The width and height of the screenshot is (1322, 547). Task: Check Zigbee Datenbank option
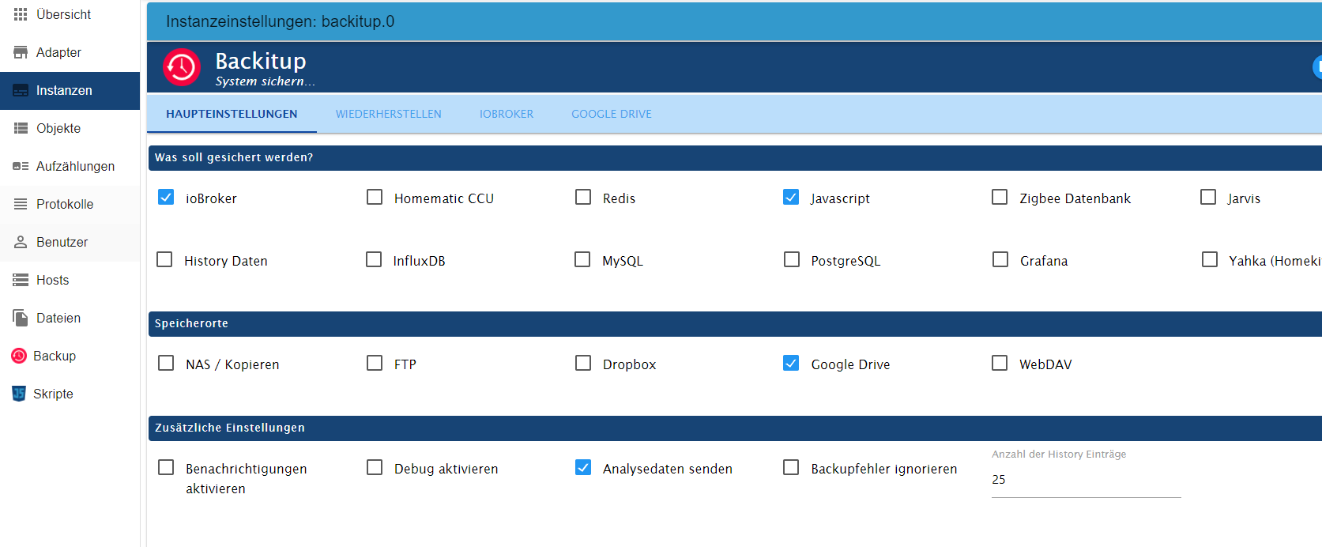1000,197
